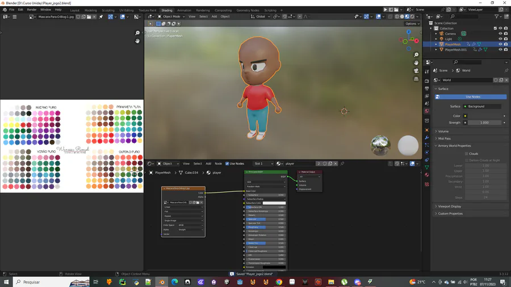Image resolution: width=511 pixels, height=287 pixels.
Task: Switch to the Shading workspace tab
Action: point(166,10)
